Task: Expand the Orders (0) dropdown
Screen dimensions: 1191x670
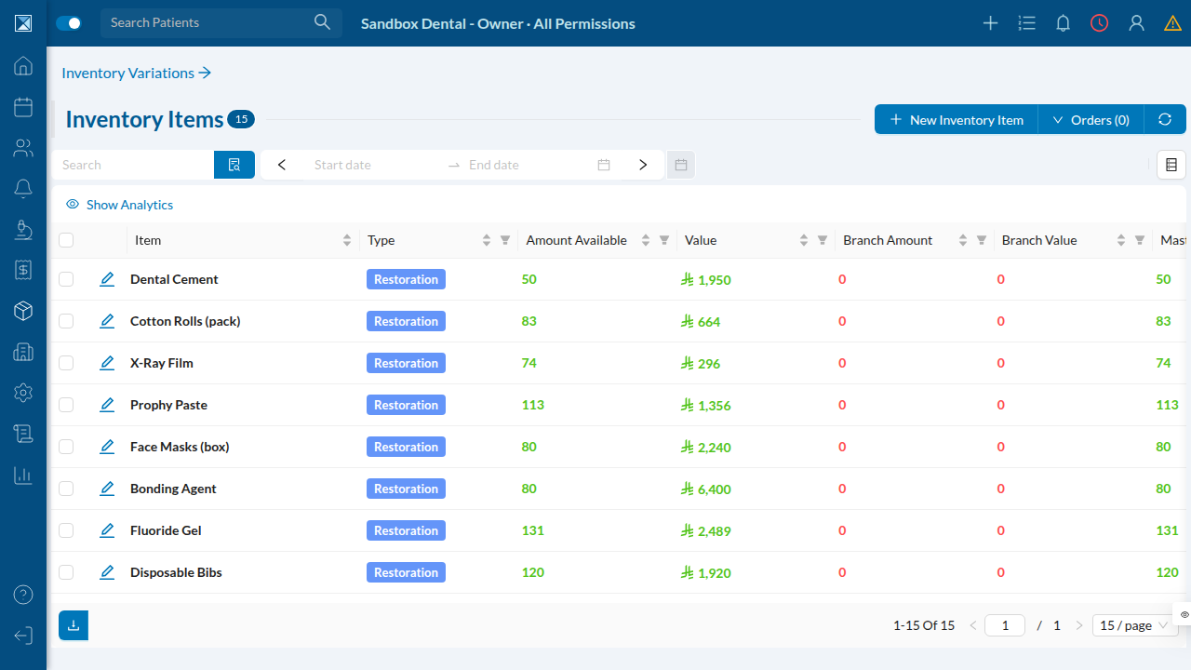Action: 1091,119
